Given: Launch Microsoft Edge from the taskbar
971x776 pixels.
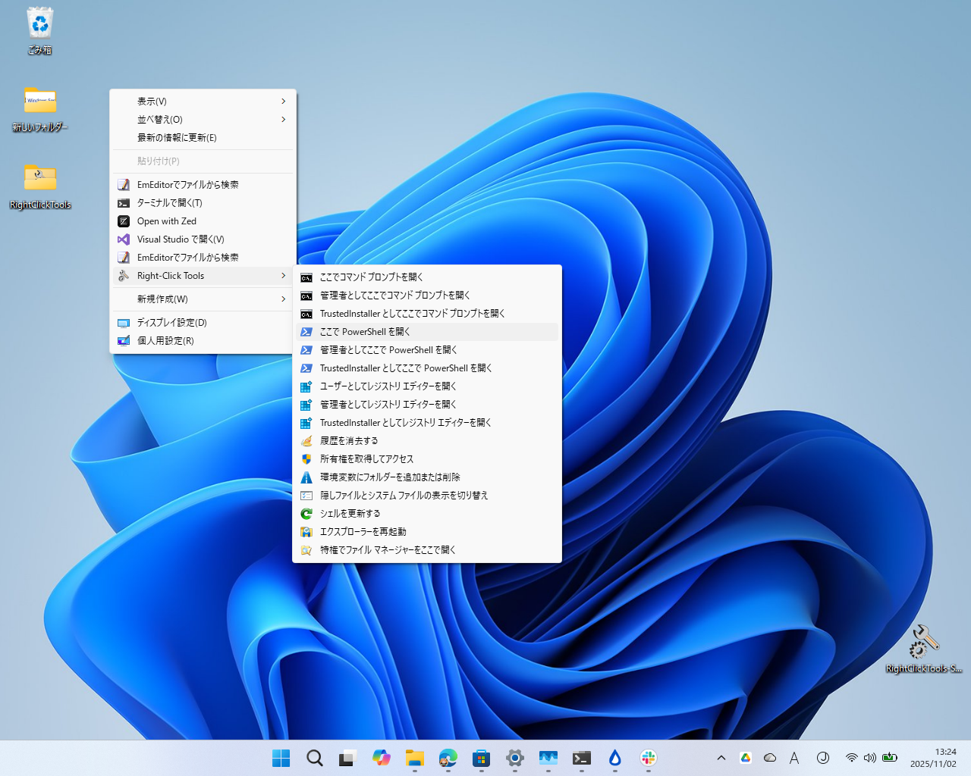Looking at the screenshot, I should [x=448, y=758].
